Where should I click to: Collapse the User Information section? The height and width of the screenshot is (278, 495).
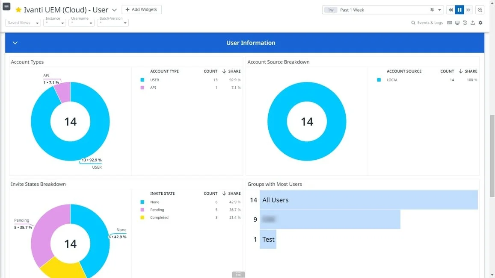[15, 43]
